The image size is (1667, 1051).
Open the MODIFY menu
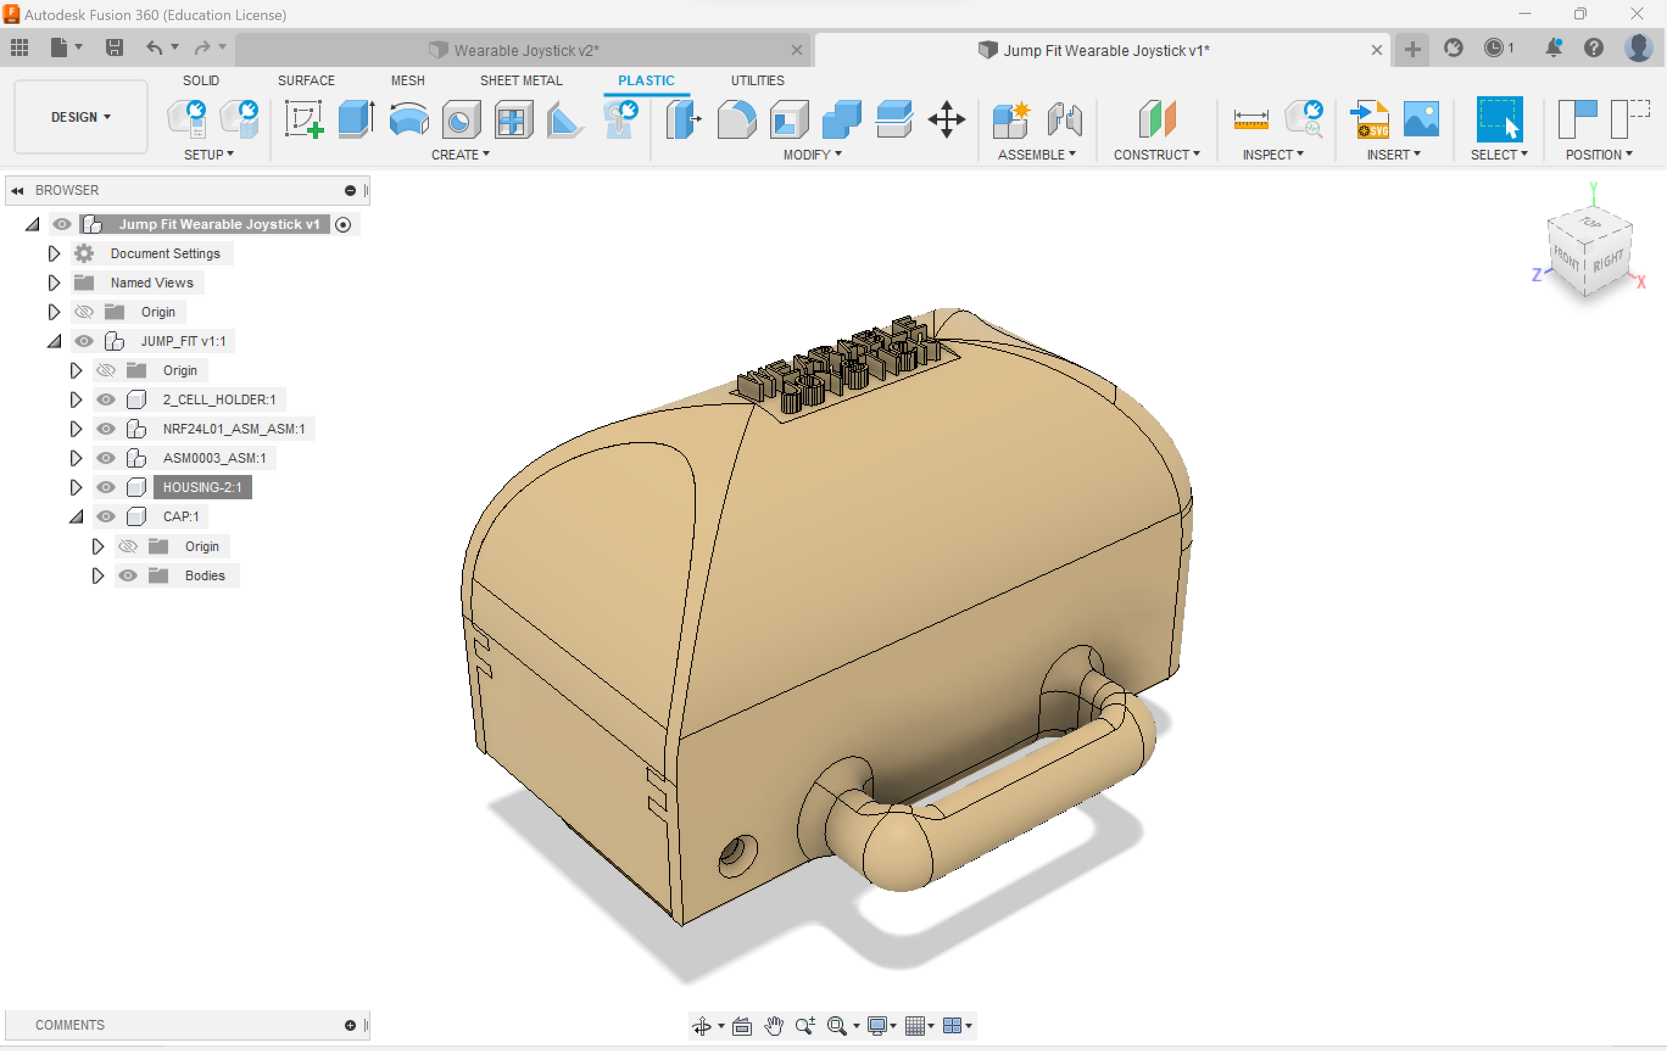(812, 154)
